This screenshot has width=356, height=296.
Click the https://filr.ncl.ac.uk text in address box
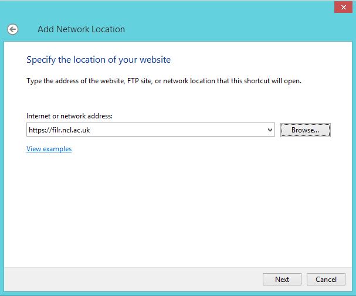[x=59, y=130]
